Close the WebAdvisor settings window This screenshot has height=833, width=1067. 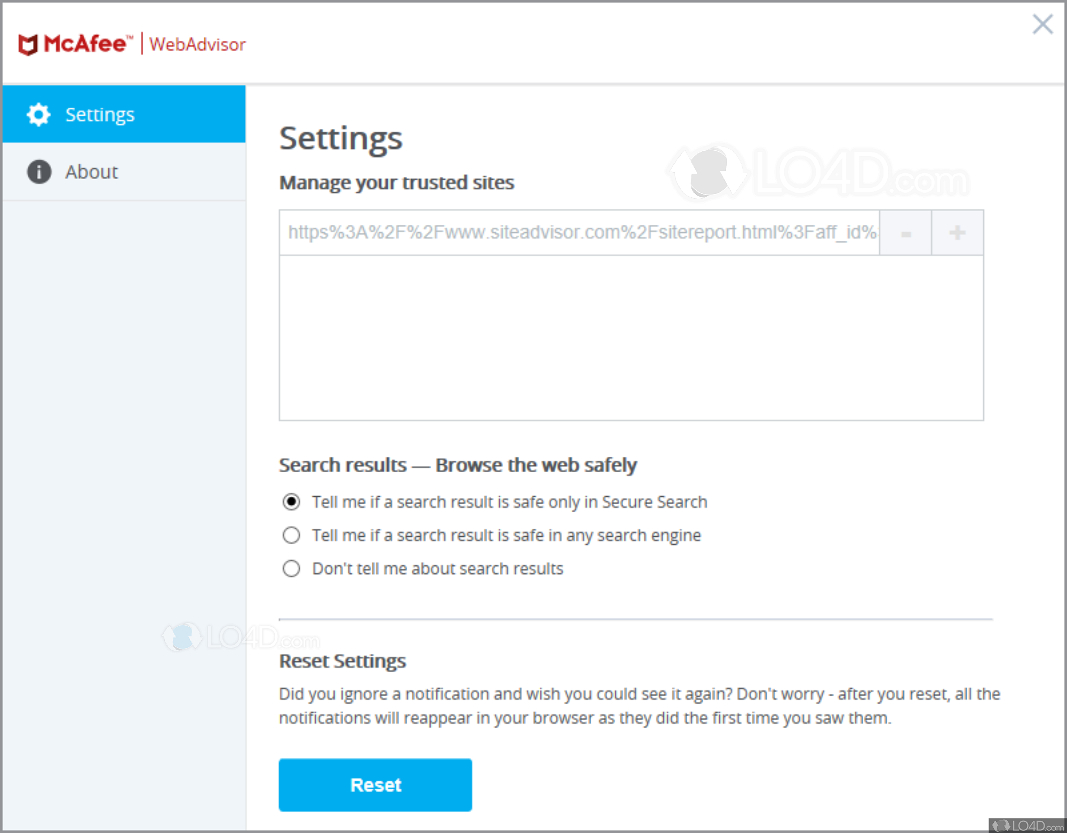pos(1042,24)
